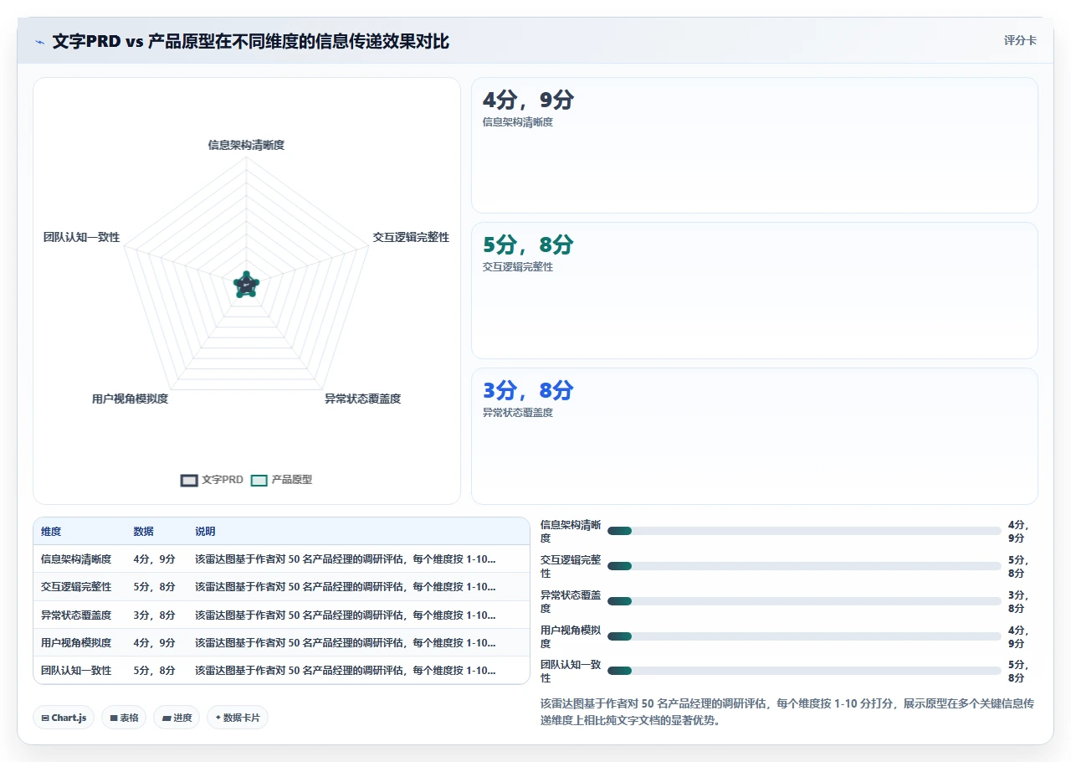This screenshot has height=762, width=1071.
Task: Click the 信息架构清晰度 caption in the top card
Action: point(518,122)
